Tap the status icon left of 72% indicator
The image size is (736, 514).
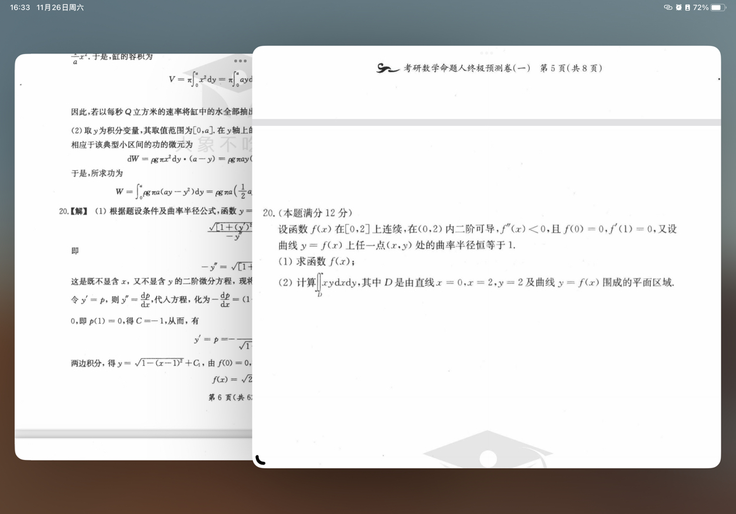(687, 8)
